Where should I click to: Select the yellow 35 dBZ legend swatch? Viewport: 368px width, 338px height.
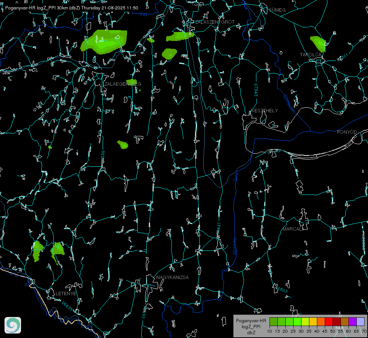(x=313, y=321)
